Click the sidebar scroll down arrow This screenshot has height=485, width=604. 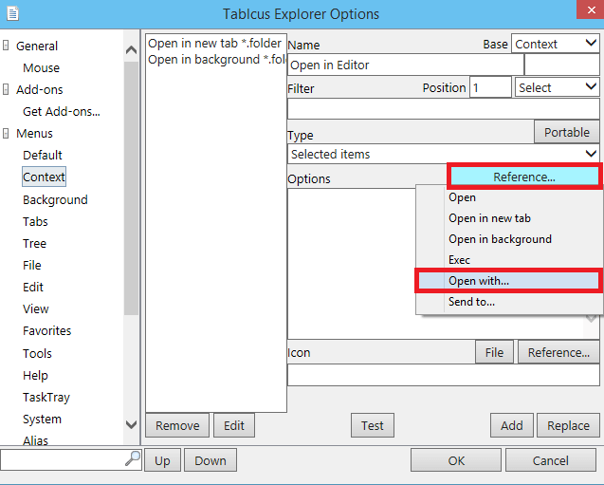(131, 425)
